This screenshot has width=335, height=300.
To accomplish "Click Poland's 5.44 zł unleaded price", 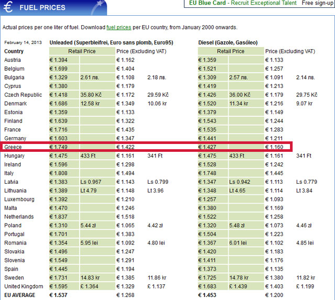I will pyautogui.click(x=89, y=226).
